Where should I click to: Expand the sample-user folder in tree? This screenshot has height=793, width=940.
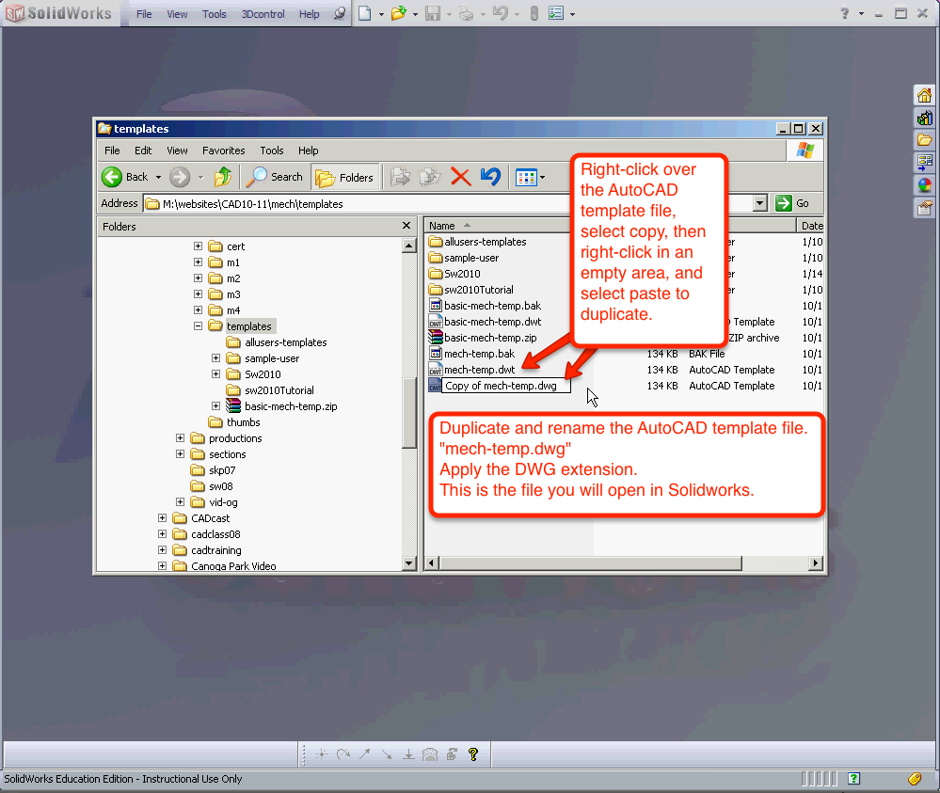coord(215,357)
